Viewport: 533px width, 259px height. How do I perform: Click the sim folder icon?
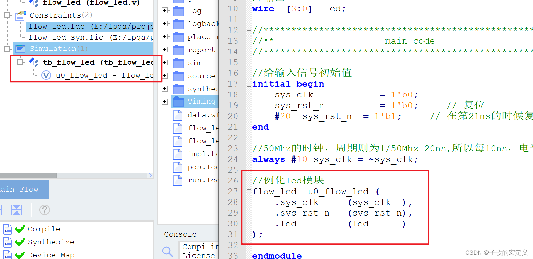178,63
